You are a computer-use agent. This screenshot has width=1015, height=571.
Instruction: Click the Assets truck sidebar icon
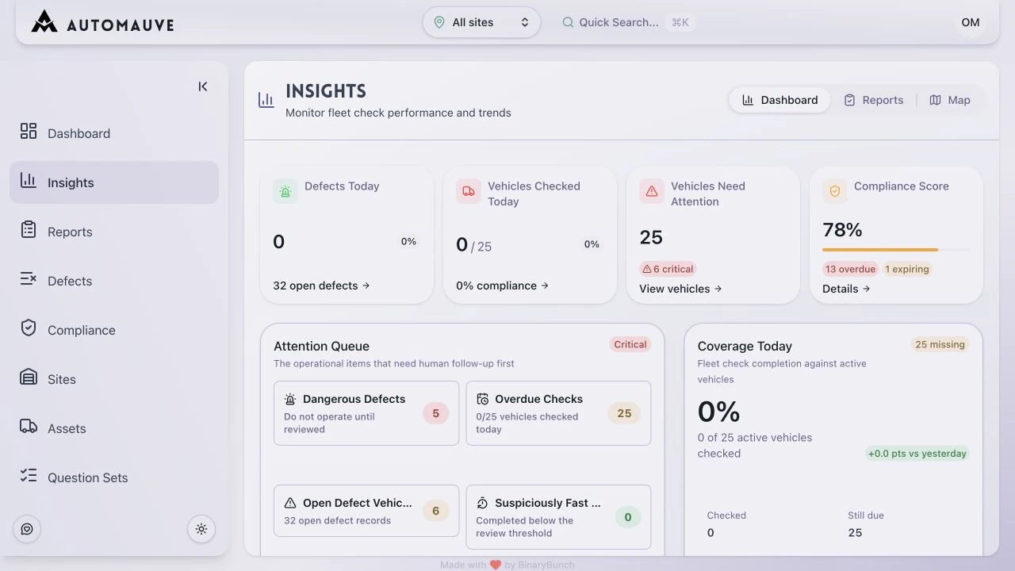click(29, 426)
